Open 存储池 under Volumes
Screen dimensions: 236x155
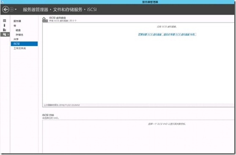(x=19, y=35)
